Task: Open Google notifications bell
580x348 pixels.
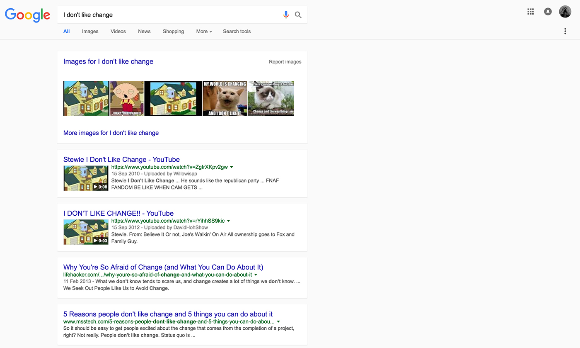Action: [x=548, y=11]
